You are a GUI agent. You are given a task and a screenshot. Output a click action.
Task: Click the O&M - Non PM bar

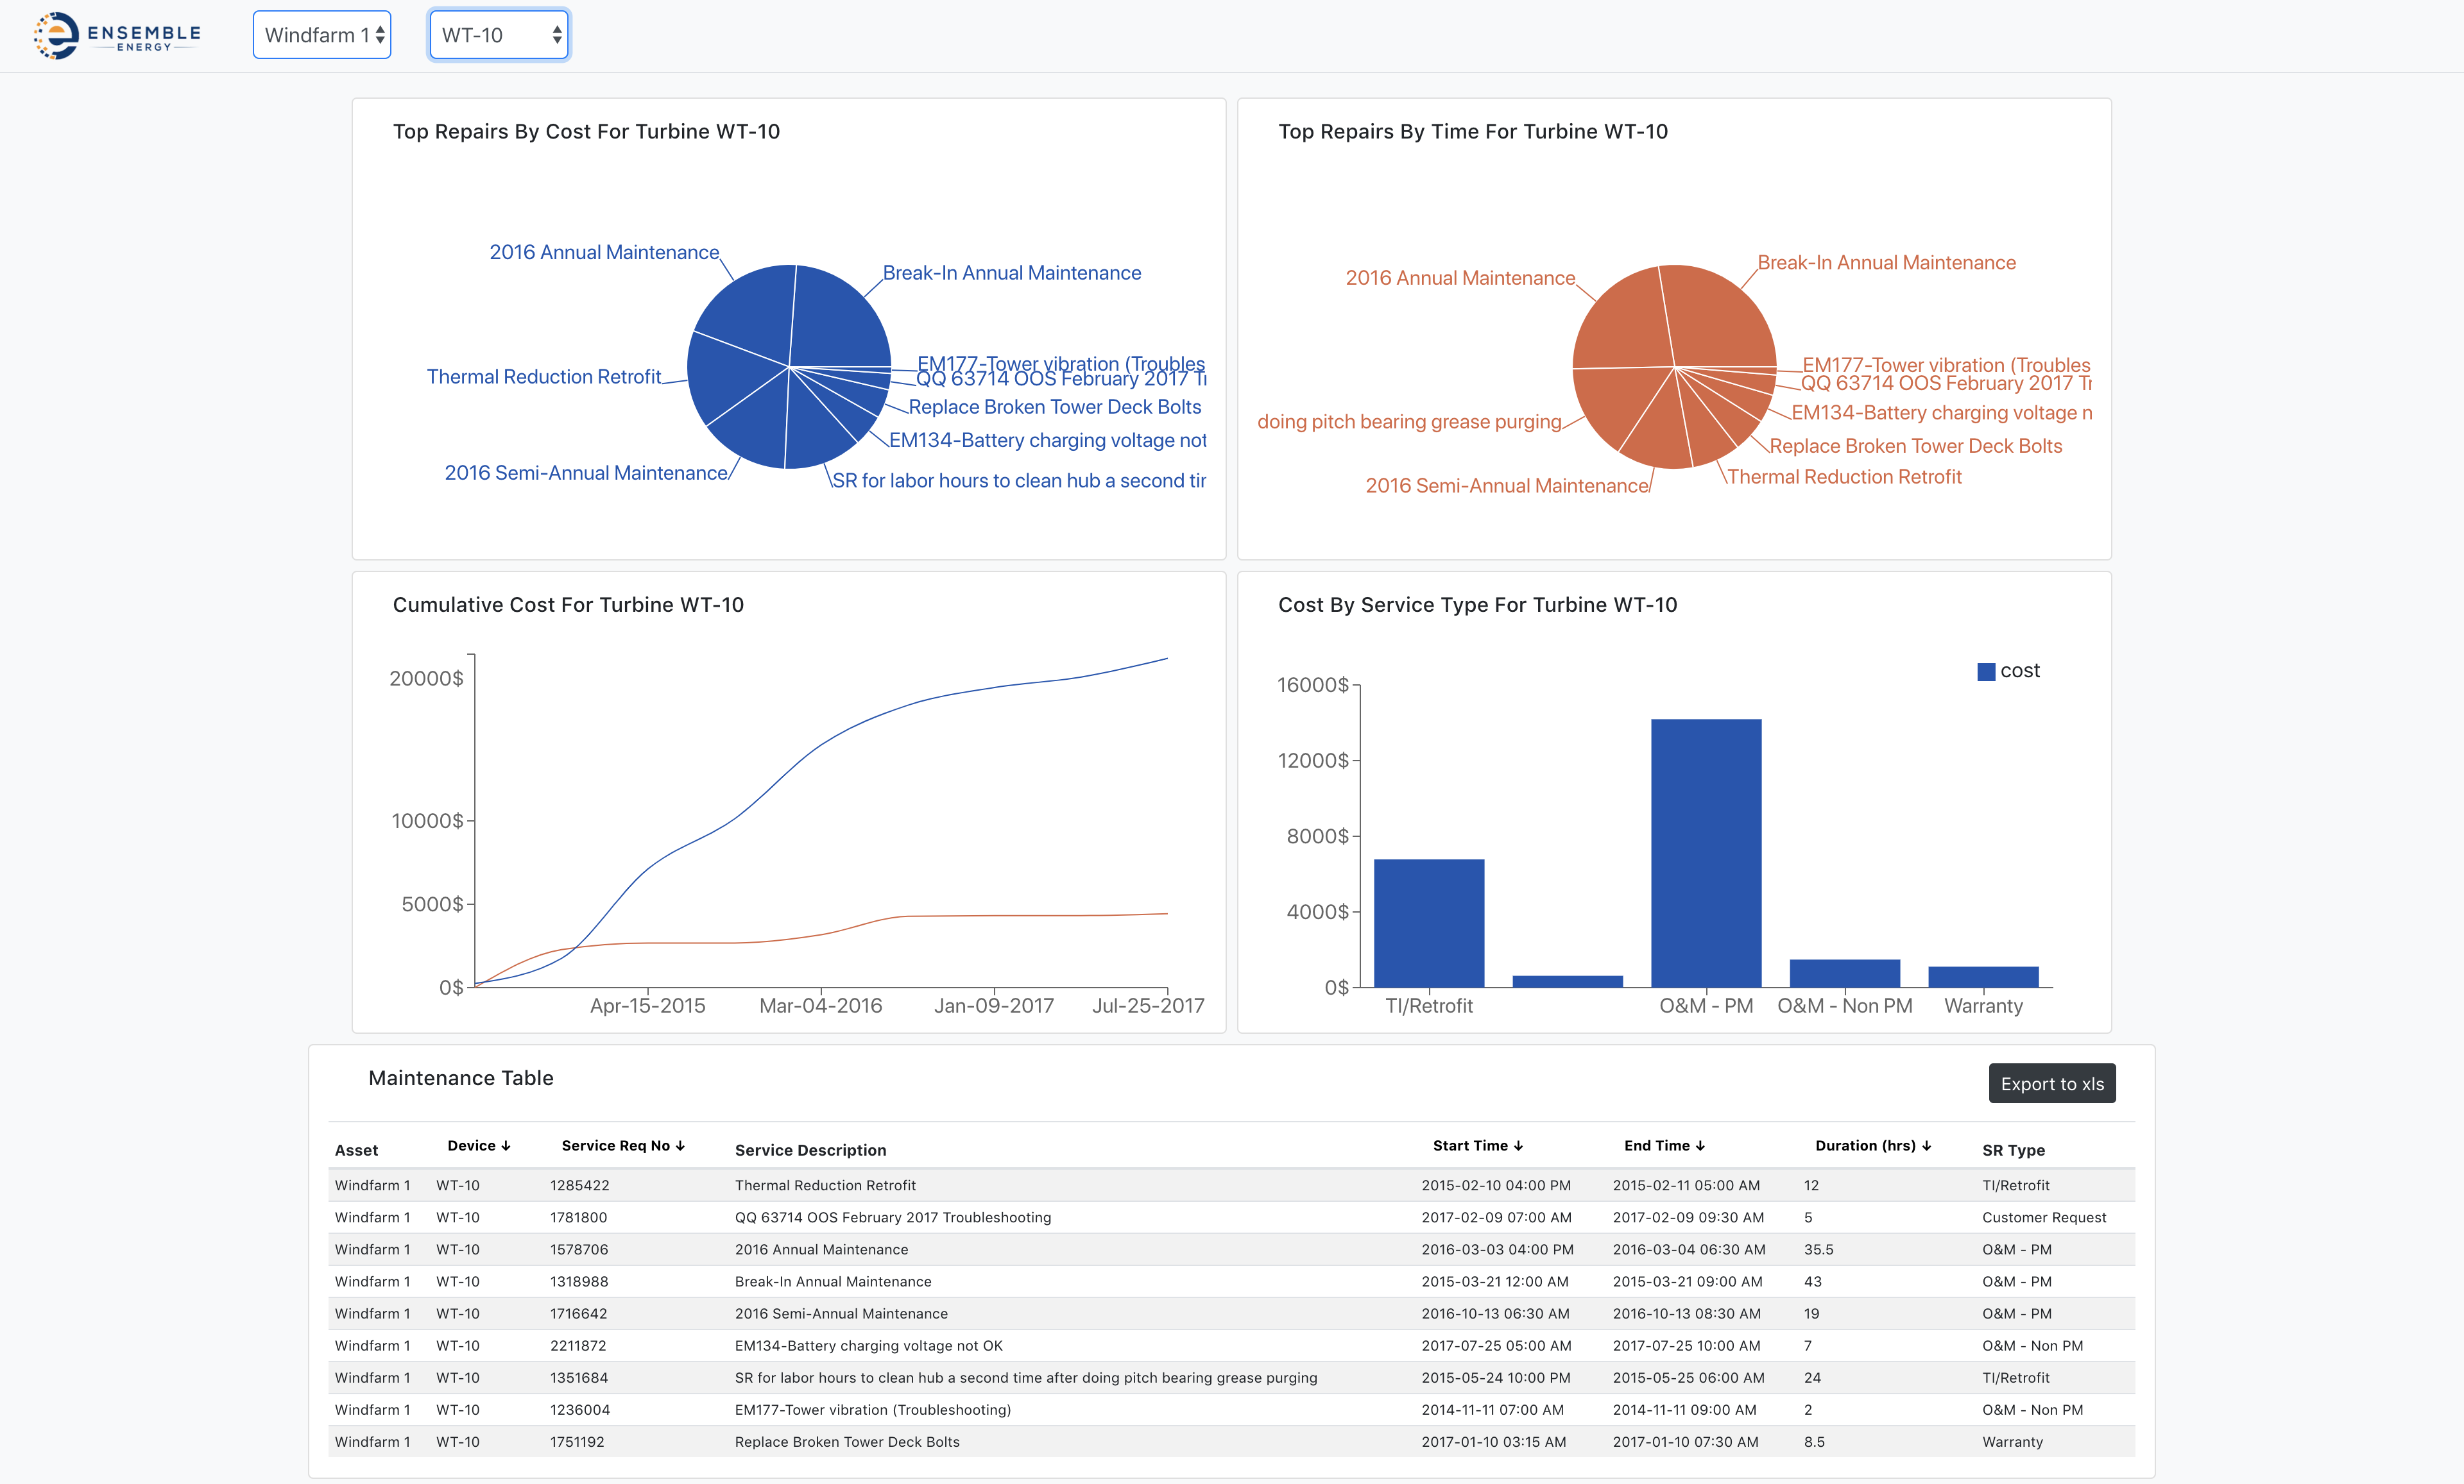coord(1844,974)
